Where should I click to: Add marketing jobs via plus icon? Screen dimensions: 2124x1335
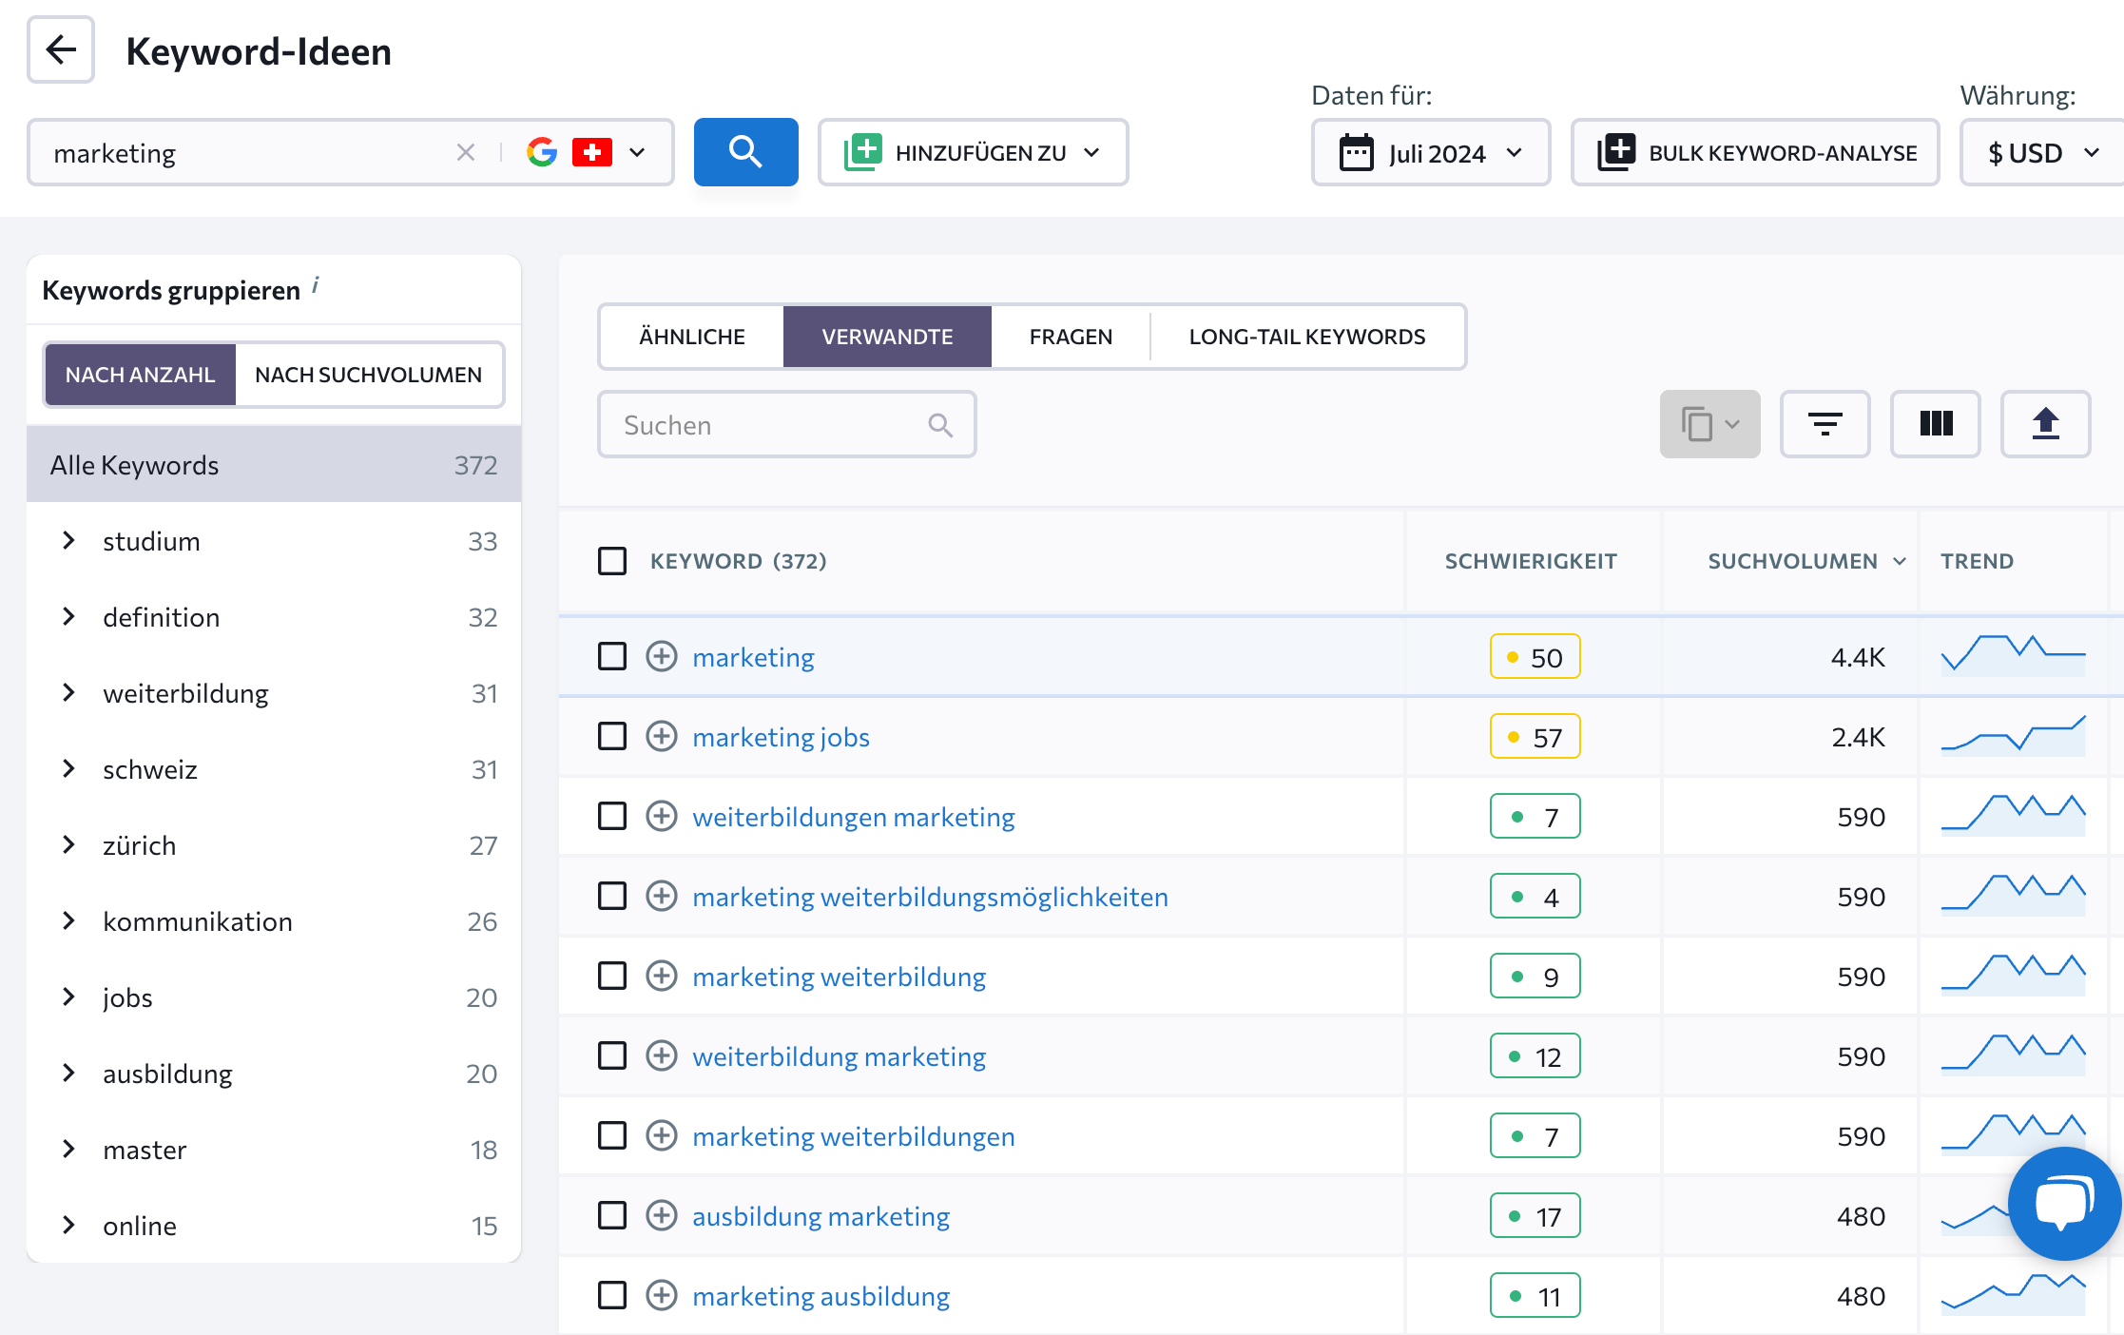point(662,736)
